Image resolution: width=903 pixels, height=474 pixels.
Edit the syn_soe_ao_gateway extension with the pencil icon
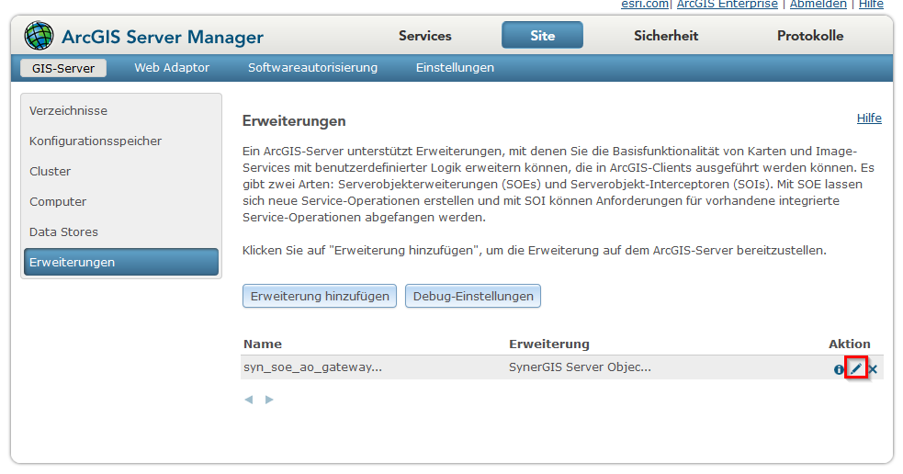coord(856,368)
